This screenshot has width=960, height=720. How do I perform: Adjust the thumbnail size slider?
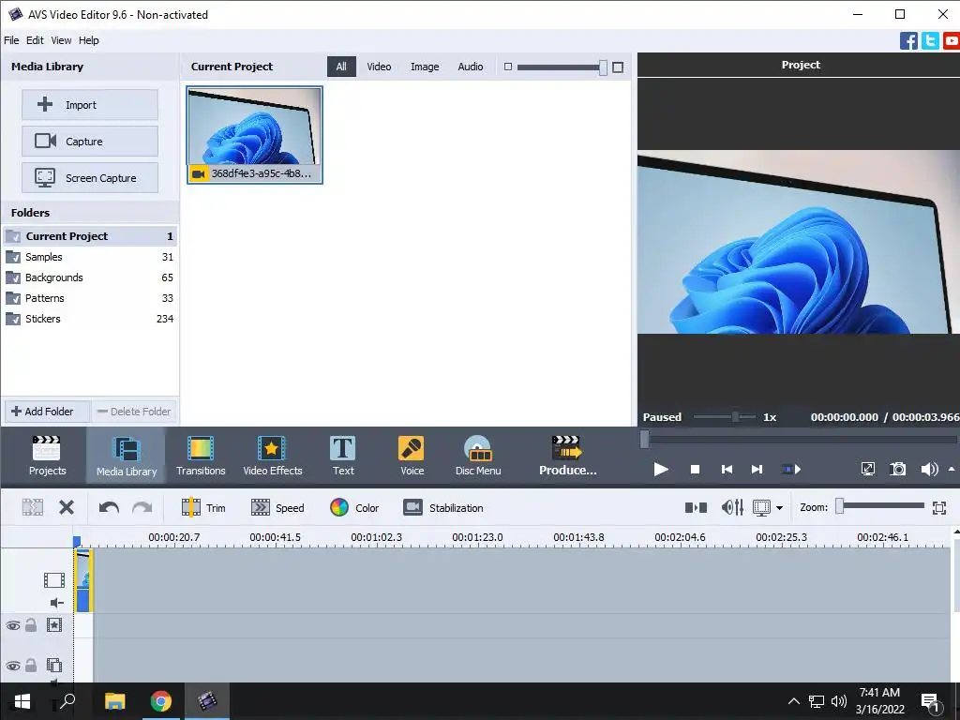pyautogui.click(x=562, y=67)
